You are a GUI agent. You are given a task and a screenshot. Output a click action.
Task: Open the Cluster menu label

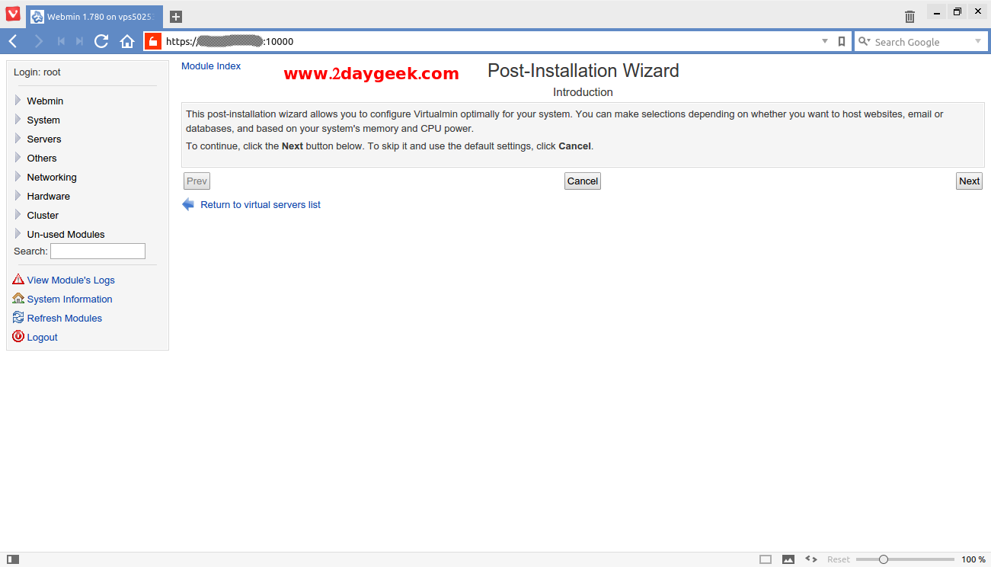coord(43,215)
